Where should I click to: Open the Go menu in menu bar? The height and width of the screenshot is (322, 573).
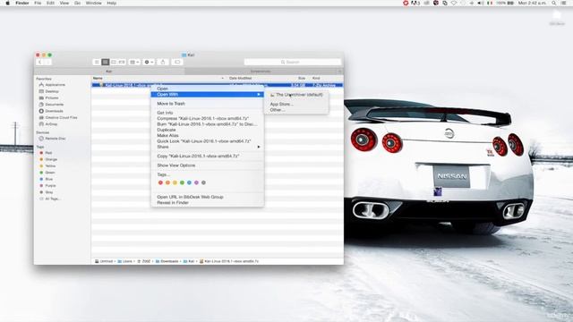click(78, 3)
